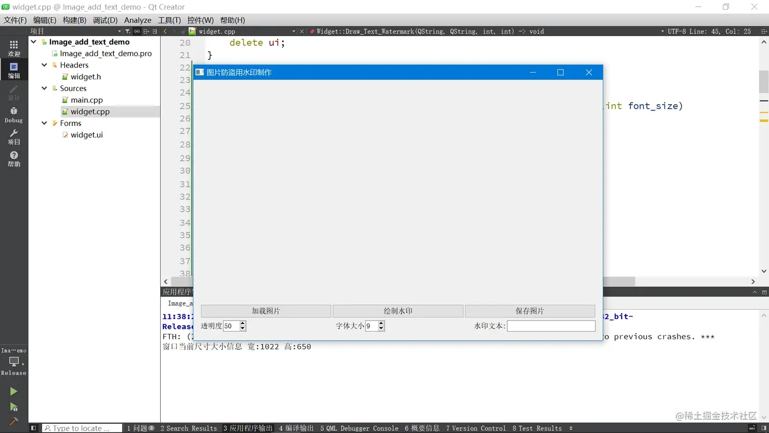Click the green Run button
Viewport: 769px width, 433px height.
tap(14, 391)
